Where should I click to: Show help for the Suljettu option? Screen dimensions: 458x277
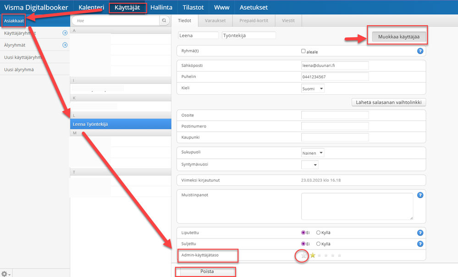(420, 244)
